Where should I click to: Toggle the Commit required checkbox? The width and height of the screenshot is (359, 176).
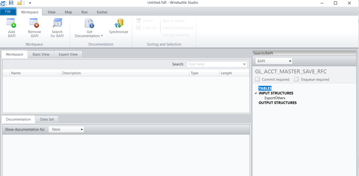pos(258,79)
